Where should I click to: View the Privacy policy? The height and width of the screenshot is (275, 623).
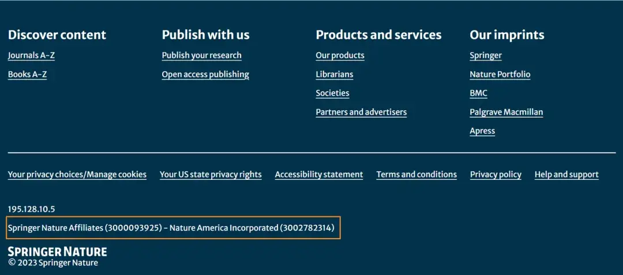496,174
